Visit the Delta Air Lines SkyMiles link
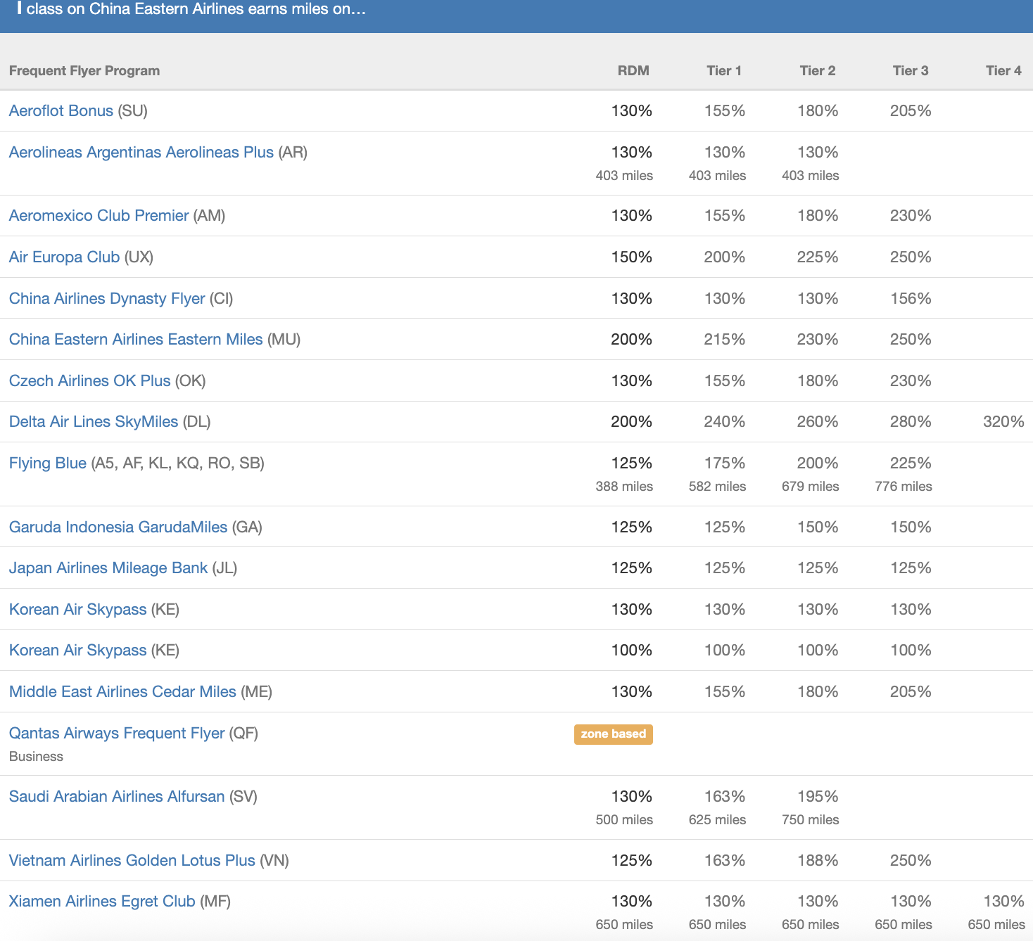 pyautogui.click(x=94, y=422)
